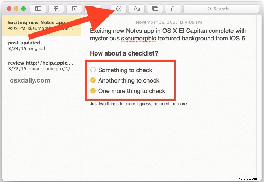
Task: Open the 'post updated' note
Action: point(42,45)
